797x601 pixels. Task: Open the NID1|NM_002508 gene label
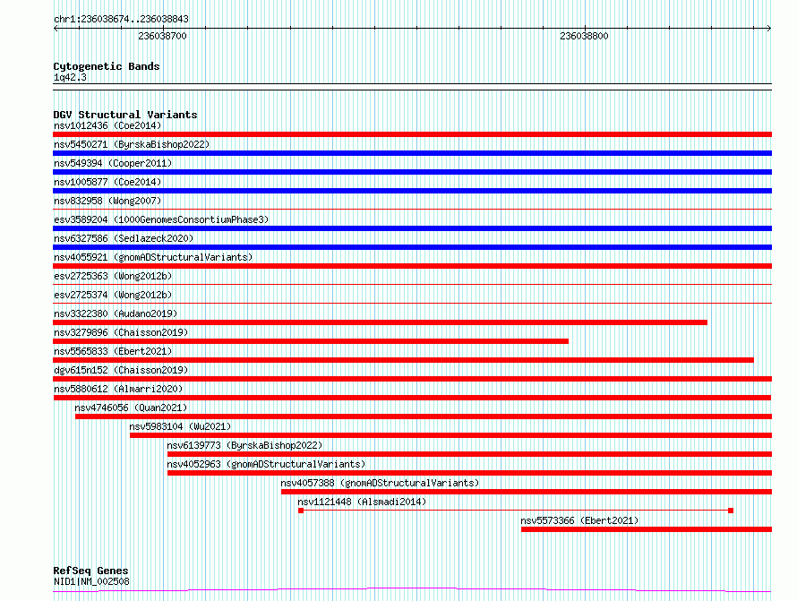[x=91, y=581]
